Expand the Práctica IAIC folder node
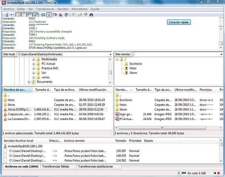225x177 pixels. [x=33, y=68]
